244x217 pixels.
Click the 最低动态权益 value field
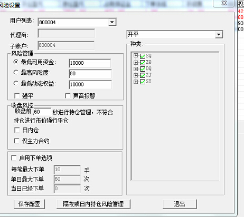tap(90, 85)
